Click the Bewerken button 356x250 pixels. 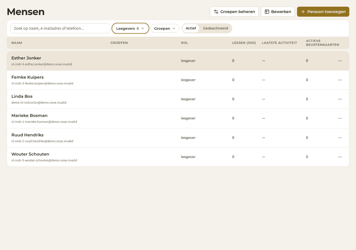tap(278, 12)
